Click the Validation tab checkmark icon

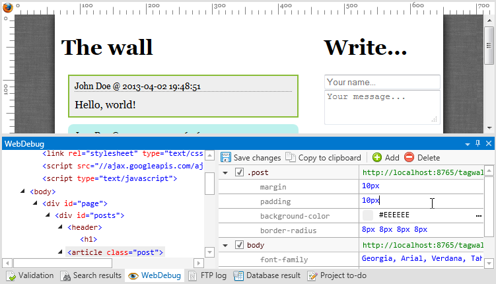coord(11,276)
